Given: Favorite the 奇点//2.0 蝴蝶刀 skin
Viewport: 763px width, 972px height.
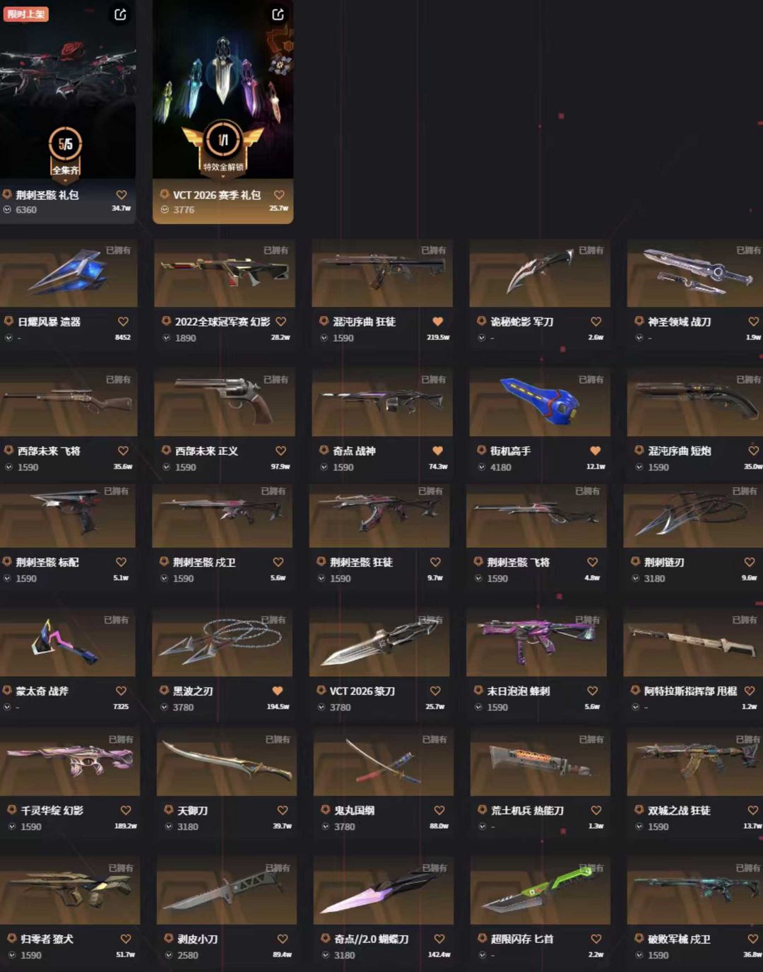Looking at the screenshot, I should (439, 939).
